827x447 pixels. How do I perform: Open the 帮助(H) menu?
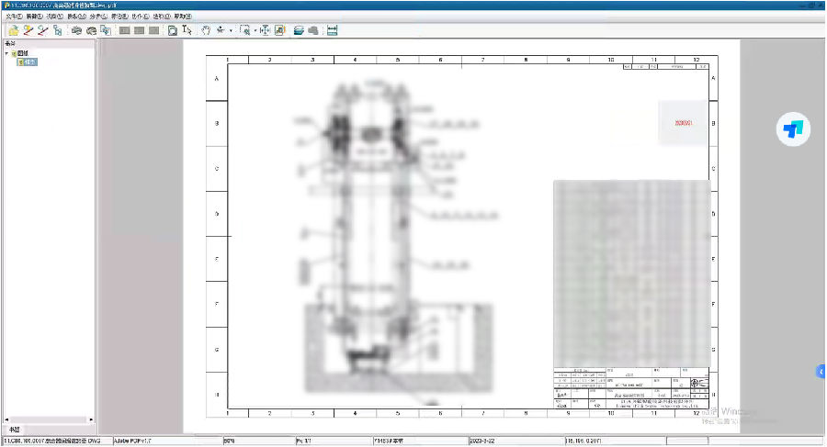click(x=184, y=17)
